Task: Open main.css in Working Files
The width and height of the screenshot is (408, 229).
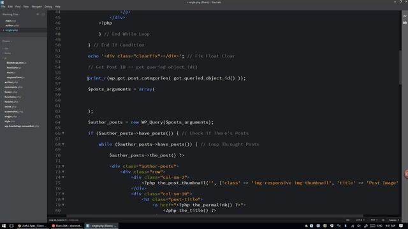Action: click(x=11, y=21)
